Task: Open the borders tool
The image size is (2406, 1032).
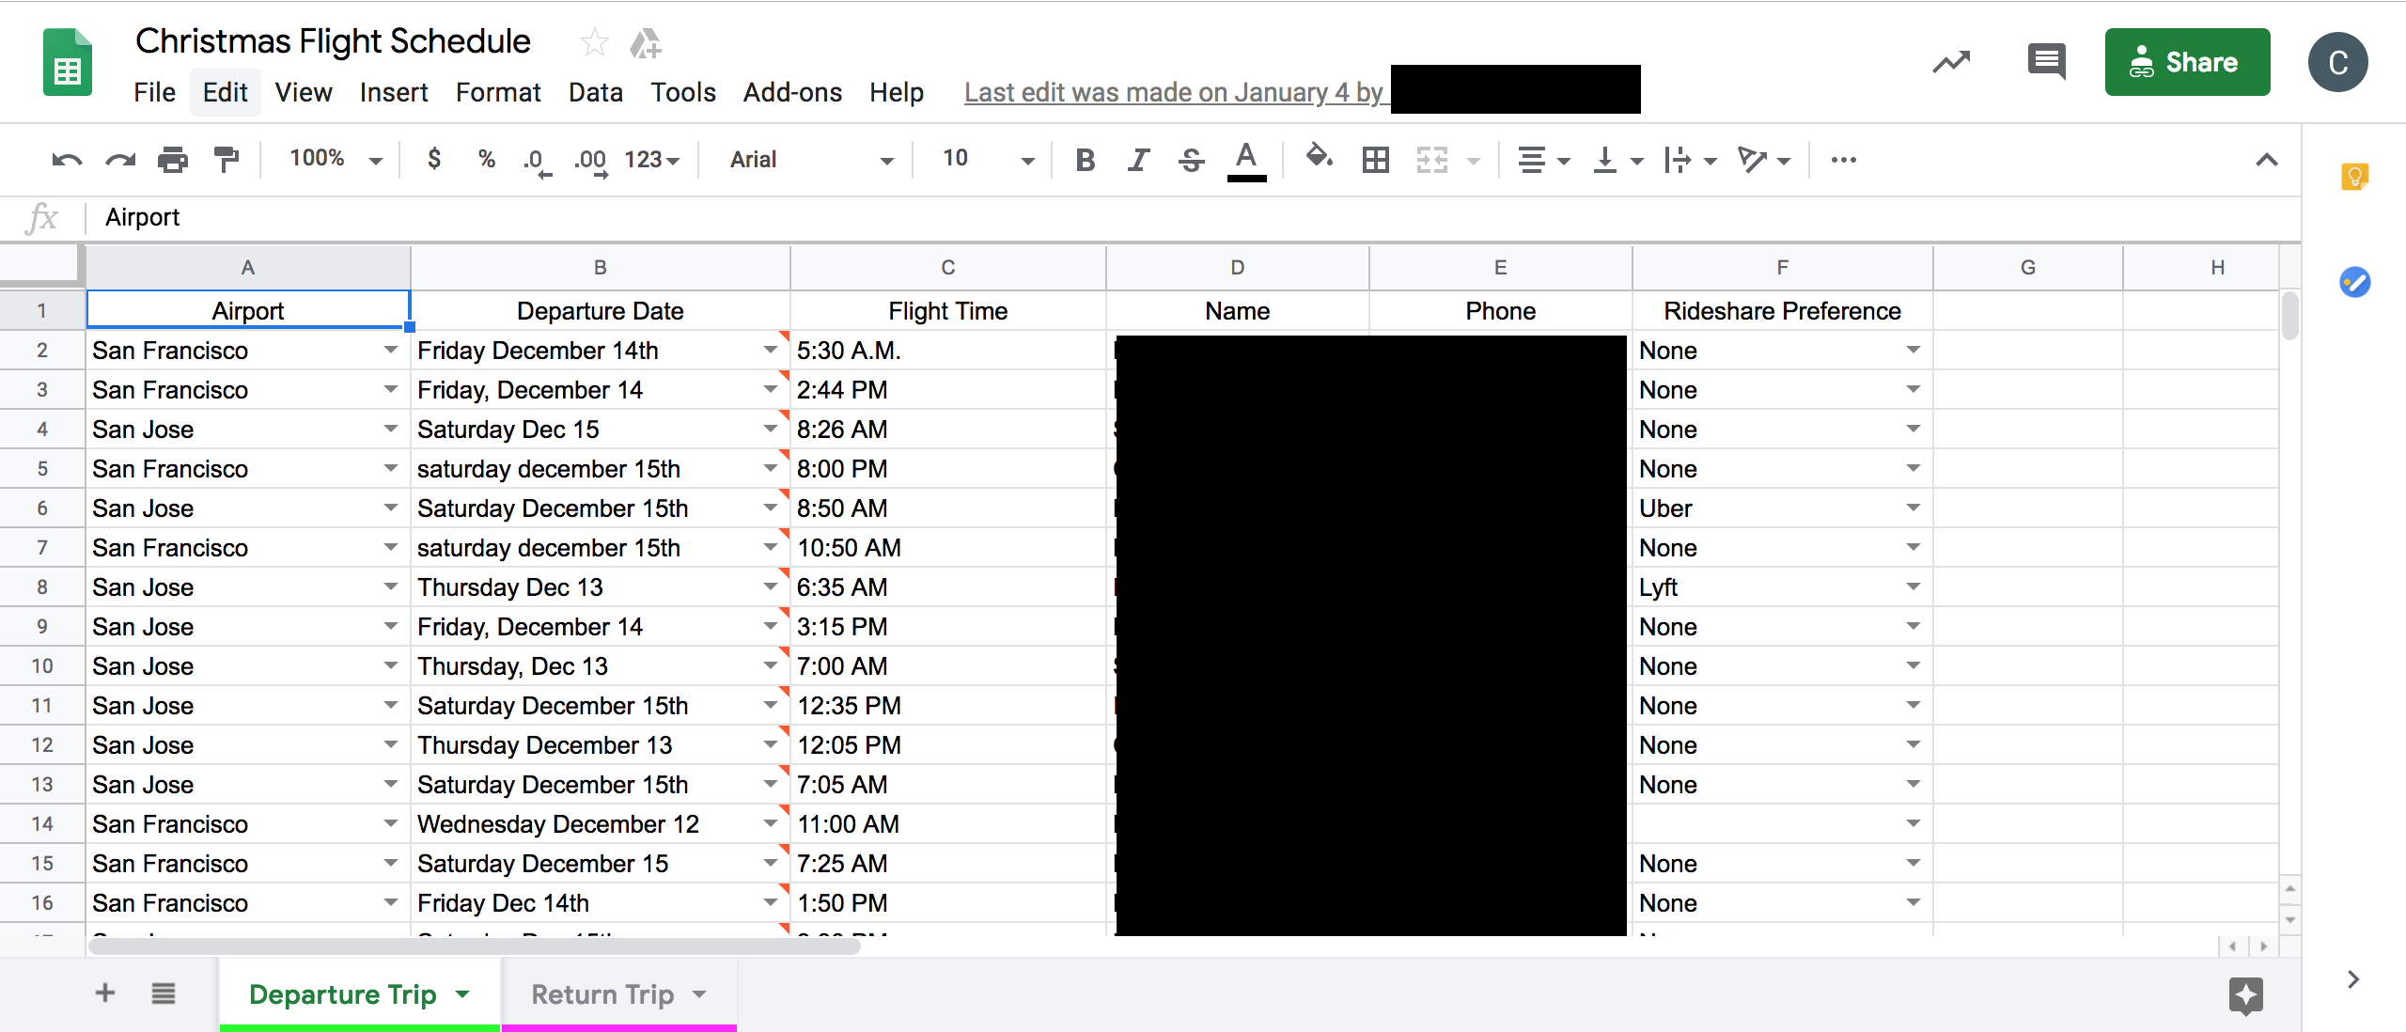Action: tap(1375, 160)
